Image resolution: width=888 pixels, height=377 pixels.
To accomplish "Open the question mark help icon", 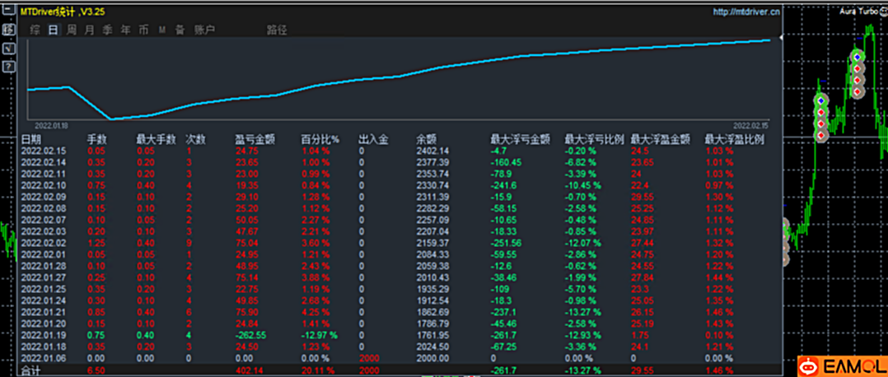I will (x=9, y=66).
